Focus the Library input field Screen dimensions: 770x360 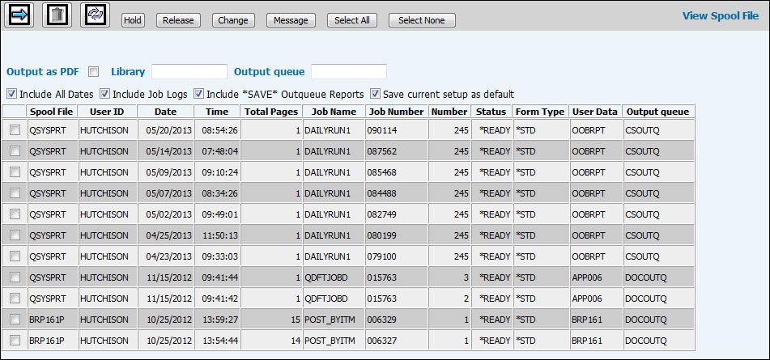(189, 72)
